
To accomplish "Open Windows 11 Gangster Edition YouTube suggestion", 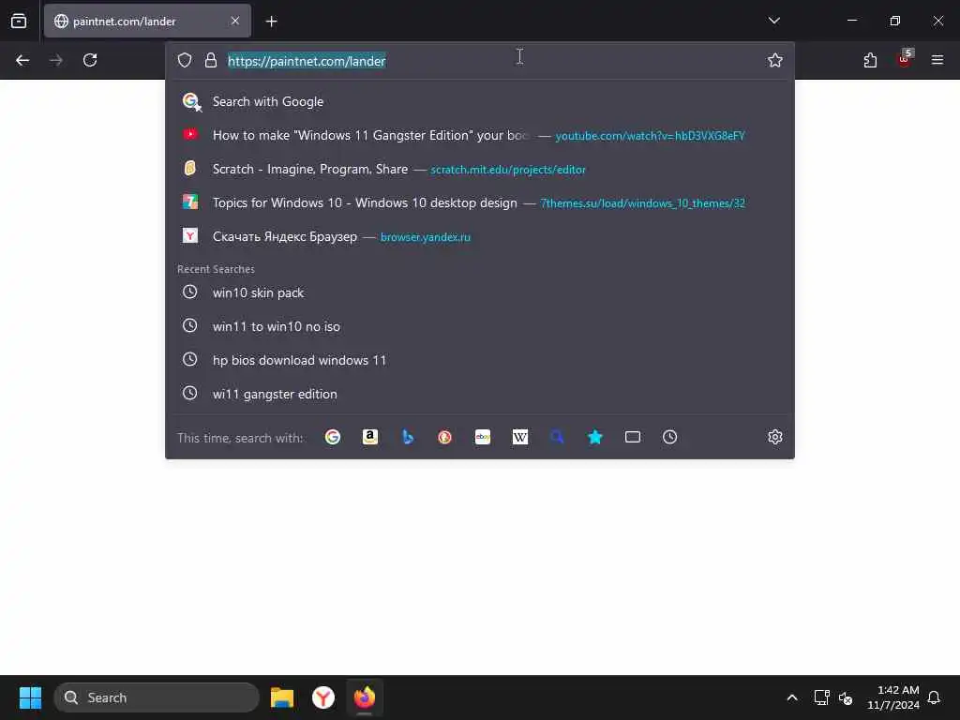I will coord(480,135).
